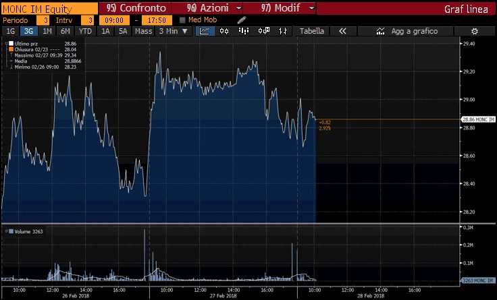Viewport: 497px width, 300px height.
Task: Open the 97) Modif menu
Action: (x=280, y=8)
